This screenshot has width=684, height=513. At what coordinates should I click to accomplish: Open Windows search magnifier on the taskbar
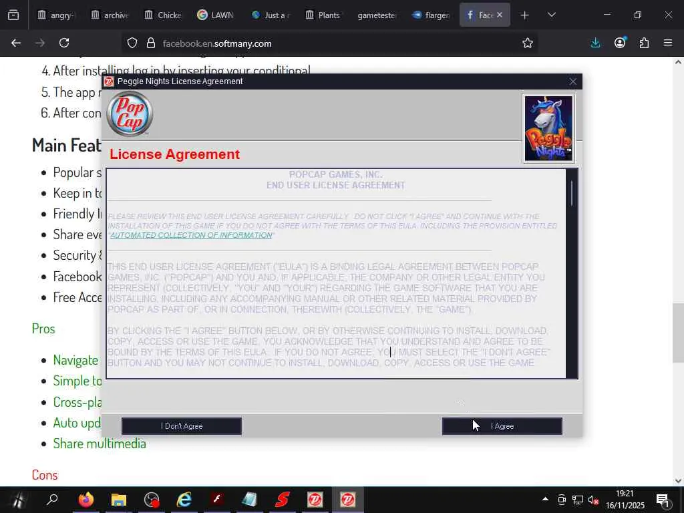coord(52,500)
